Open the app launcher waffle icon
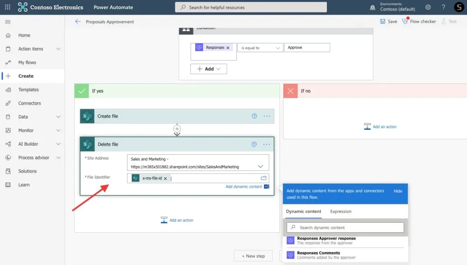This screenshot has height=265, width=467. point(7,7)
